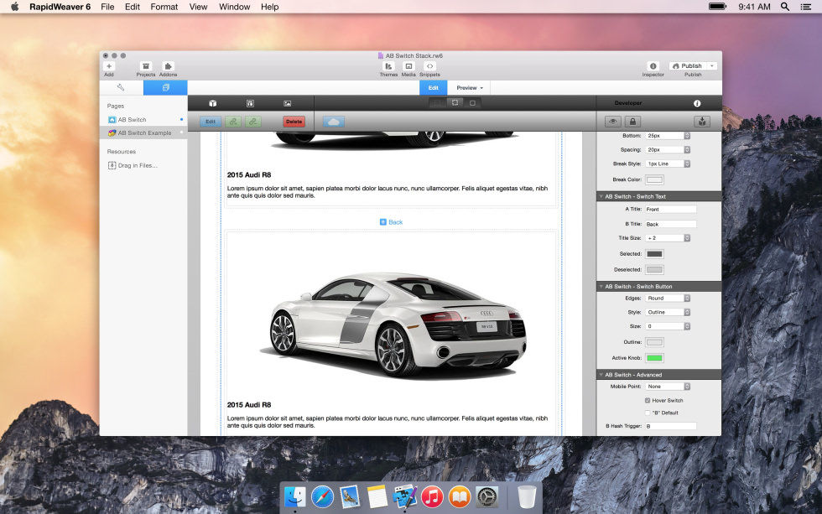Open the Stacks library cube icon
The image size is (822, 514).
213,103
